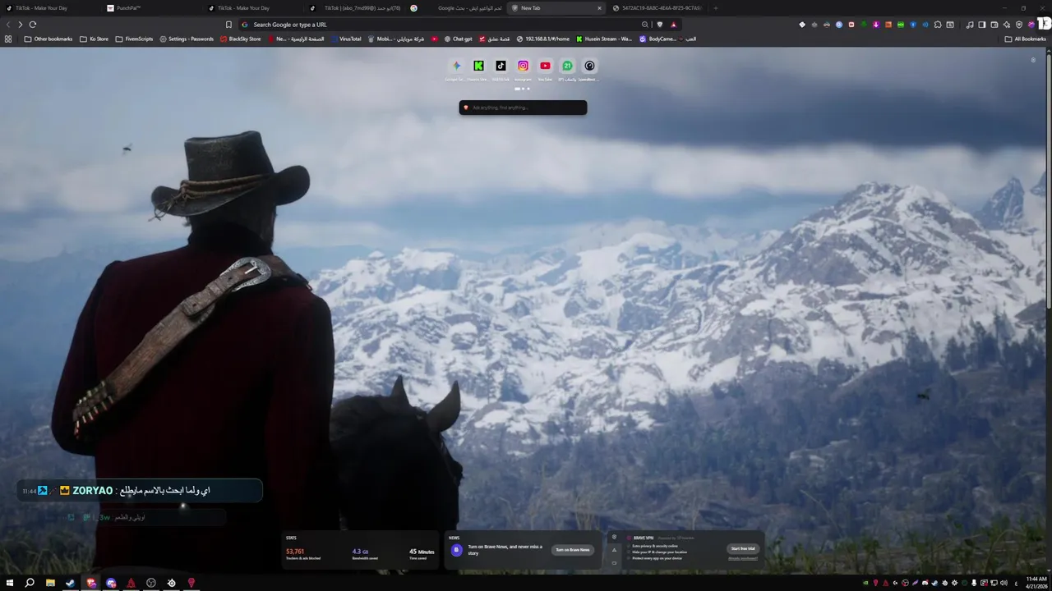Click Turn on Brave News button
The height and width of the screenshot is (591, 1052).
[573, 550]
